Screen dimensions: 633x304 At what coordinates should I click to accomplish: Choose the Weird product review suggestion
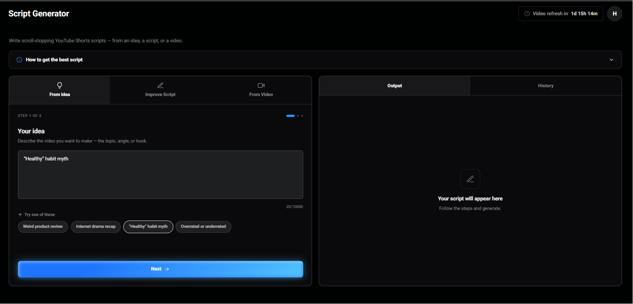pyautogui.click(x=43, y=227)
